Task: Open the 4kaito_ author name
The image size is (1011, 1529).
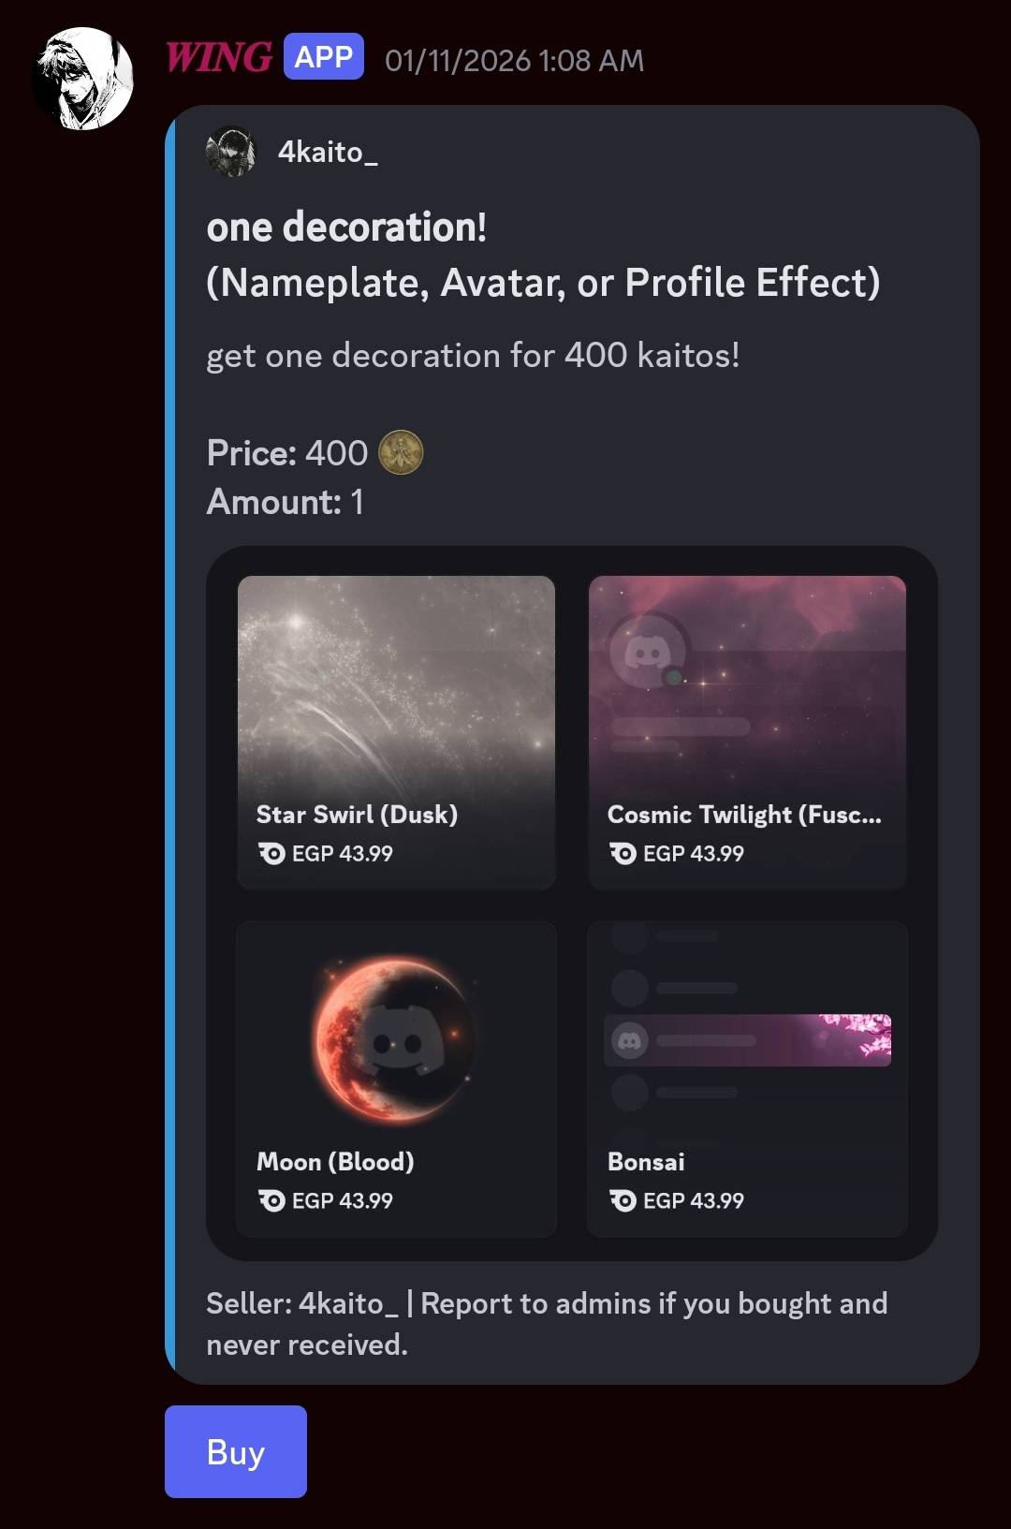Action: coord(328,152)
